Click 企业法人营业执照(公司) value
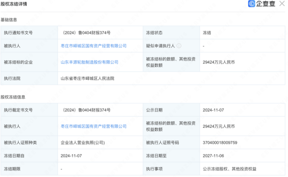The image size is (288, 177). tap(83, 142)
